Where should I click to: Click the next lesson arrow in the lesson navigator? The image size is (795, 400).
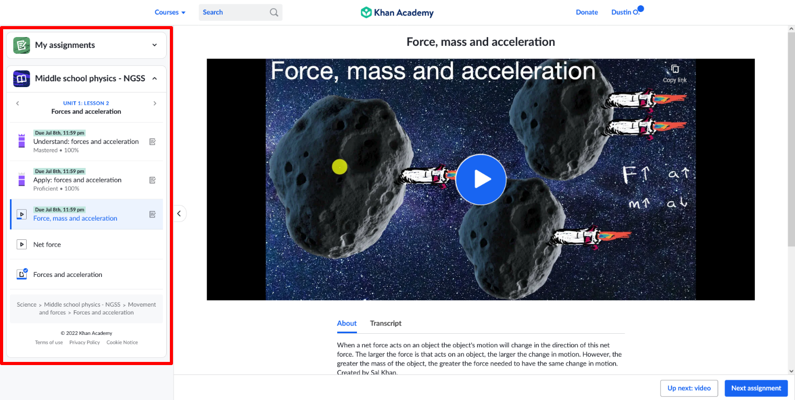coord(155,103)
